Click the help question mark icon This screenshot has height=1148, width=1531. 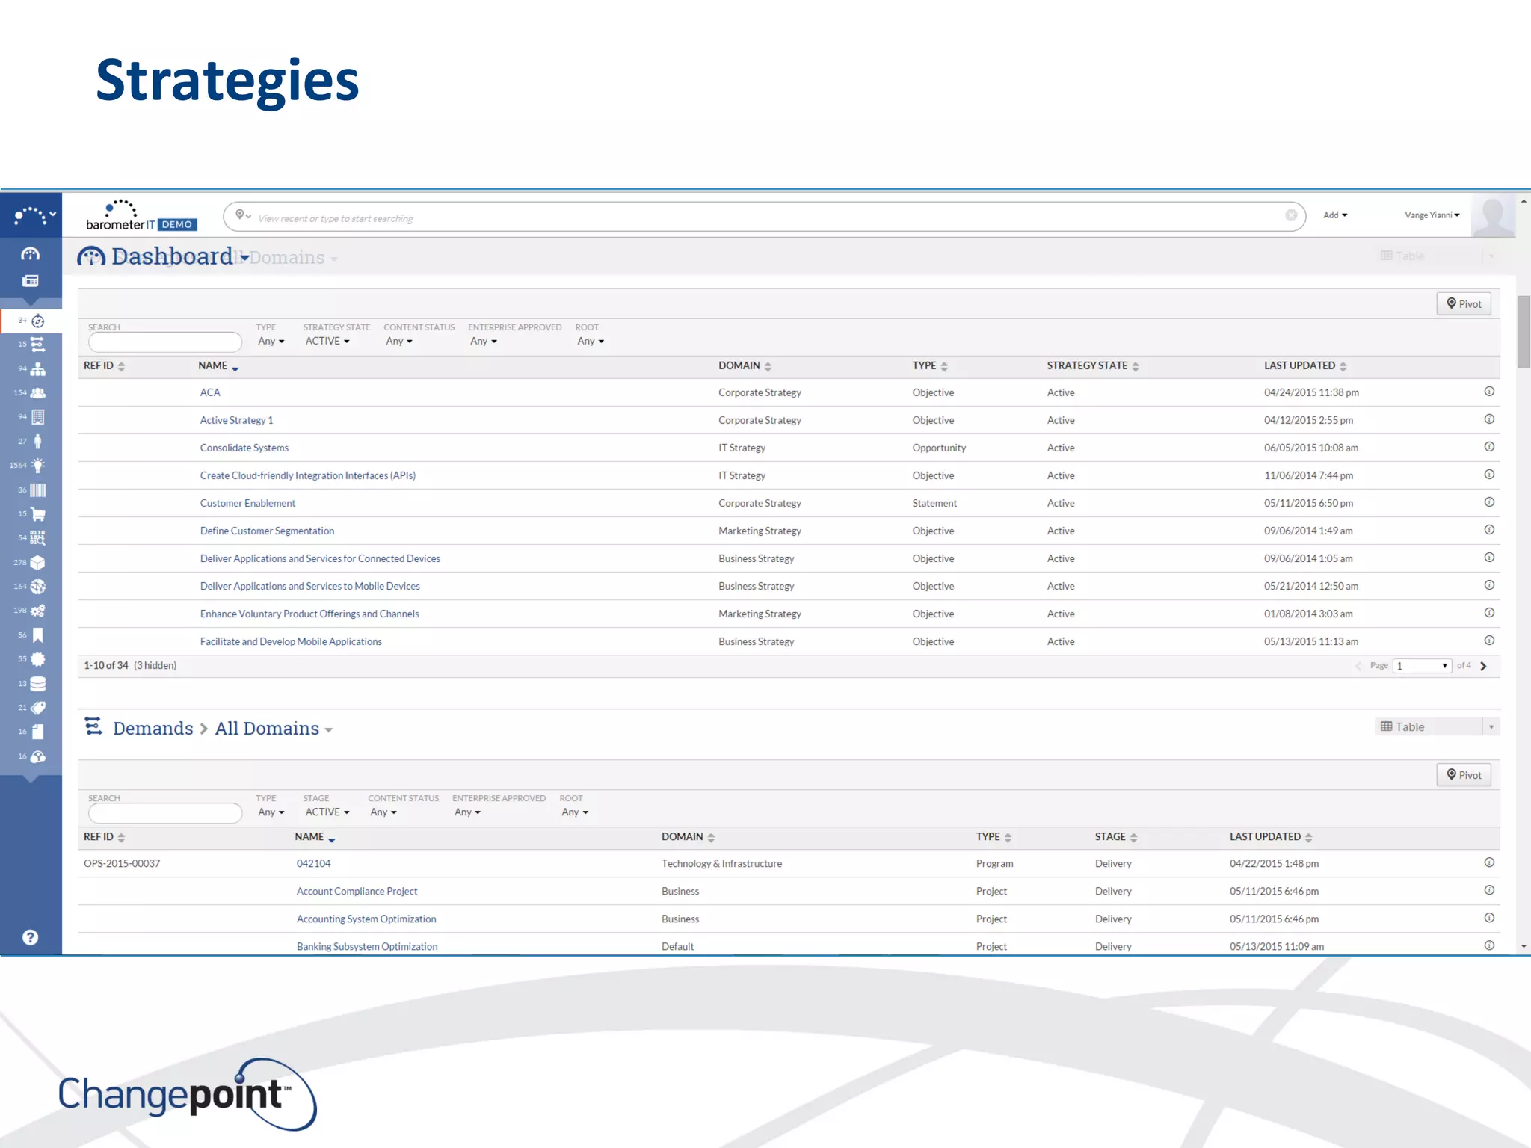[x=30, y=937]
